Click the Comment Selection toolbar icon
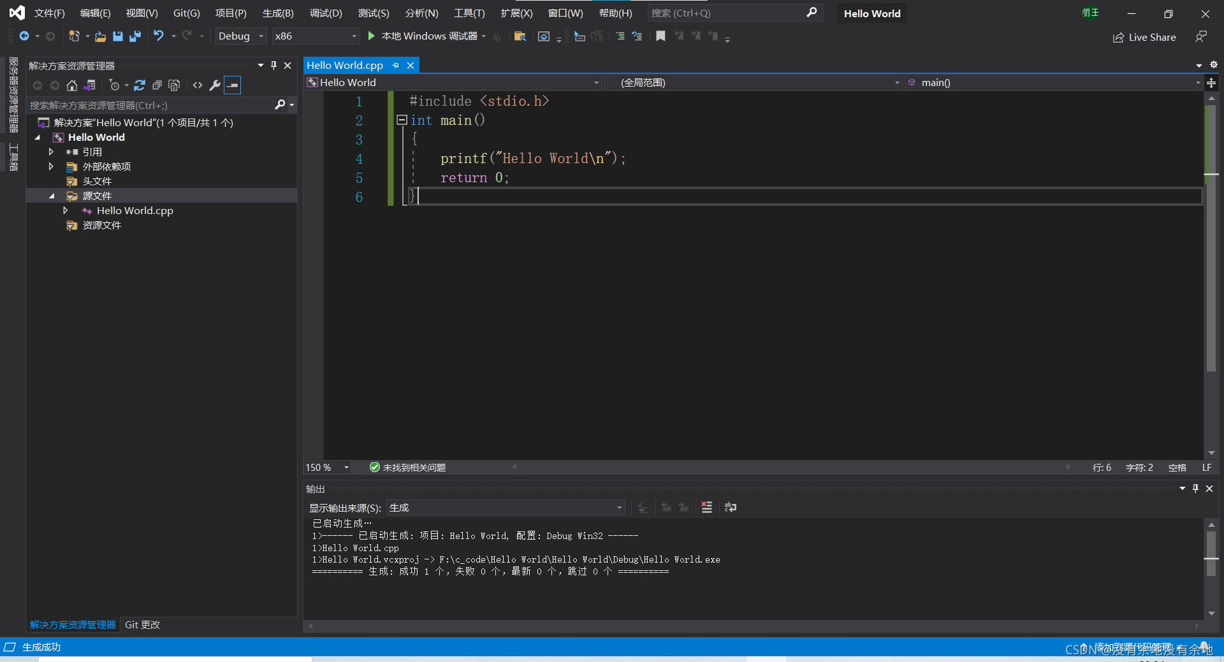 620,36
